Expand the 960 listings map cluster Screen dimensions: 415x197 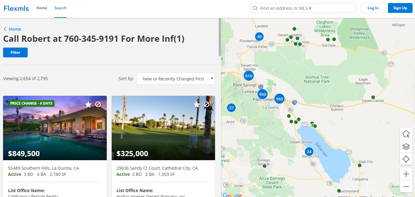[x=279, y=99]
